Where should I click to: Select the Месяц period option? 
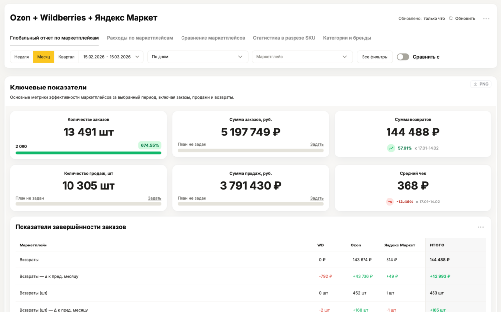click(x=44, y=57)
